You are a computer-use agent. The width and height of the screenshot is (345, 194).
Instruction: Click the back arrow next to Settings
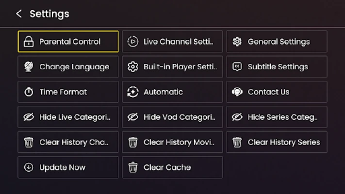pyautogui.click(x=19, y=14)
